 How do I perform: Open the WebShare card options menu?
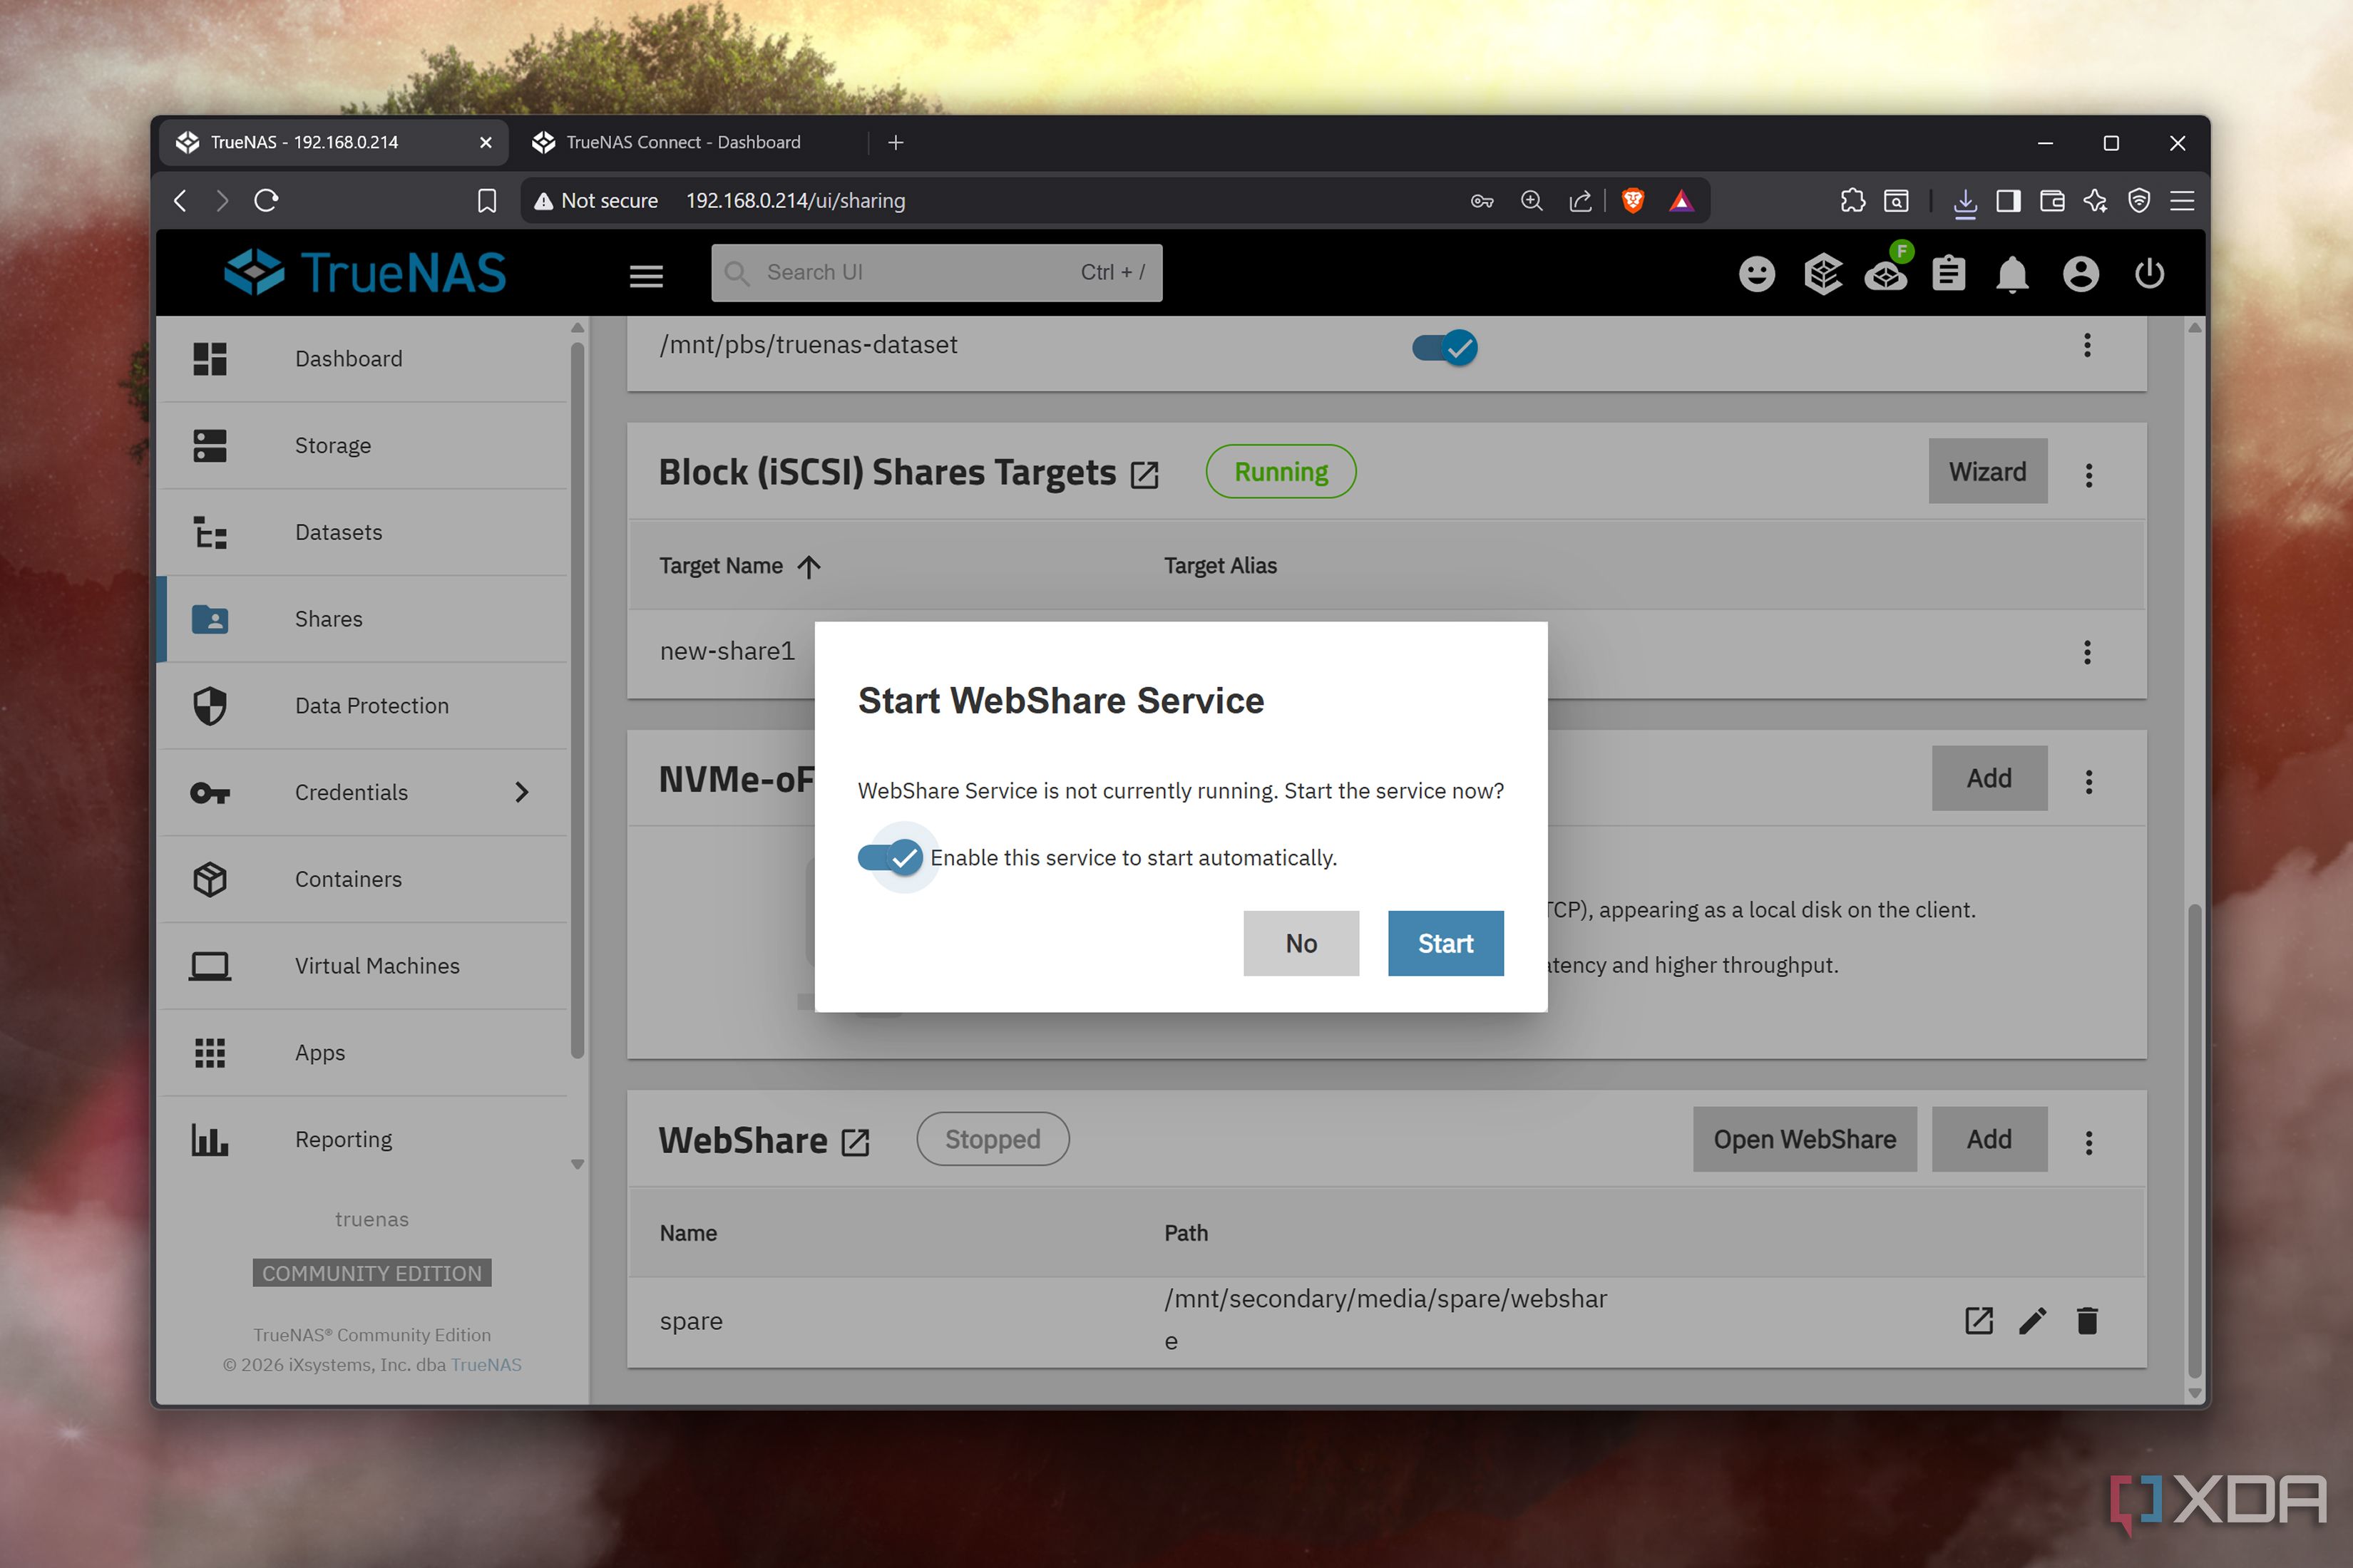[x=2088, y=1143]
